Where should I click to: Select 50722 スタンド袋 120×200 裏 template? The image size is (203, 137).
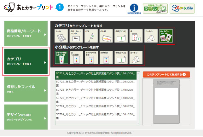tap(96, 83)
